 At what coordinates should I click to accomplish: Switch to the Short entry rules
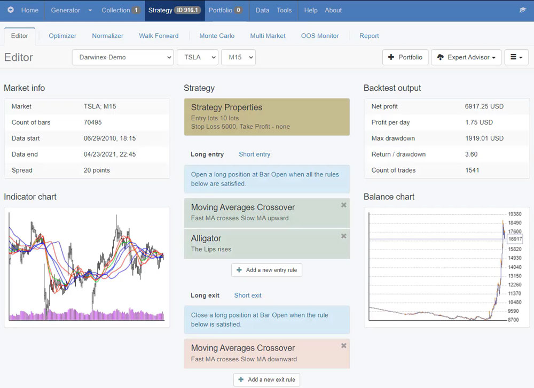(x=254, y=154)
